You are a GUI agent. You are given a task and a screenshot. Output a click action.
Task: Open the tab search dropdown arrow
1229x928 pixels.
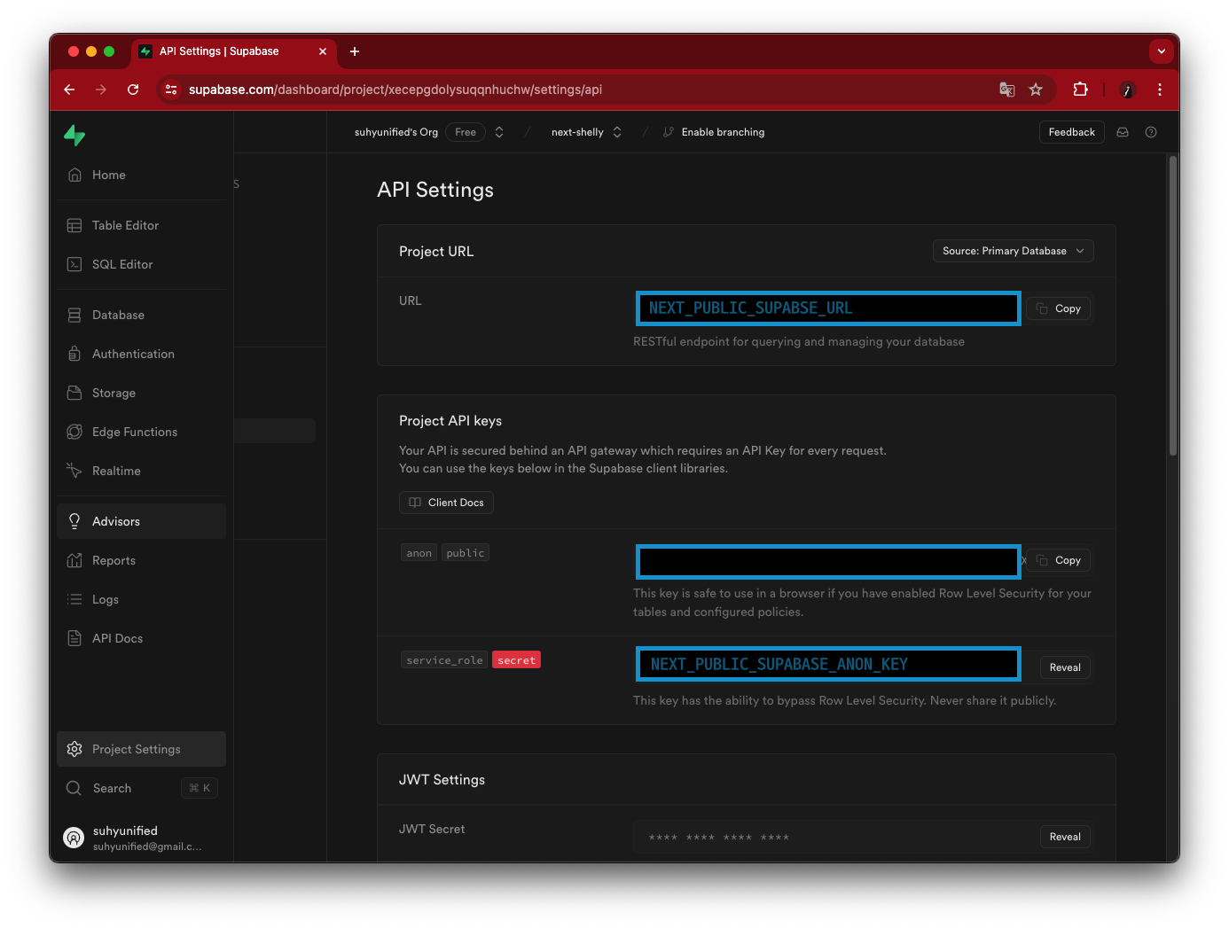click(1162, 51)
